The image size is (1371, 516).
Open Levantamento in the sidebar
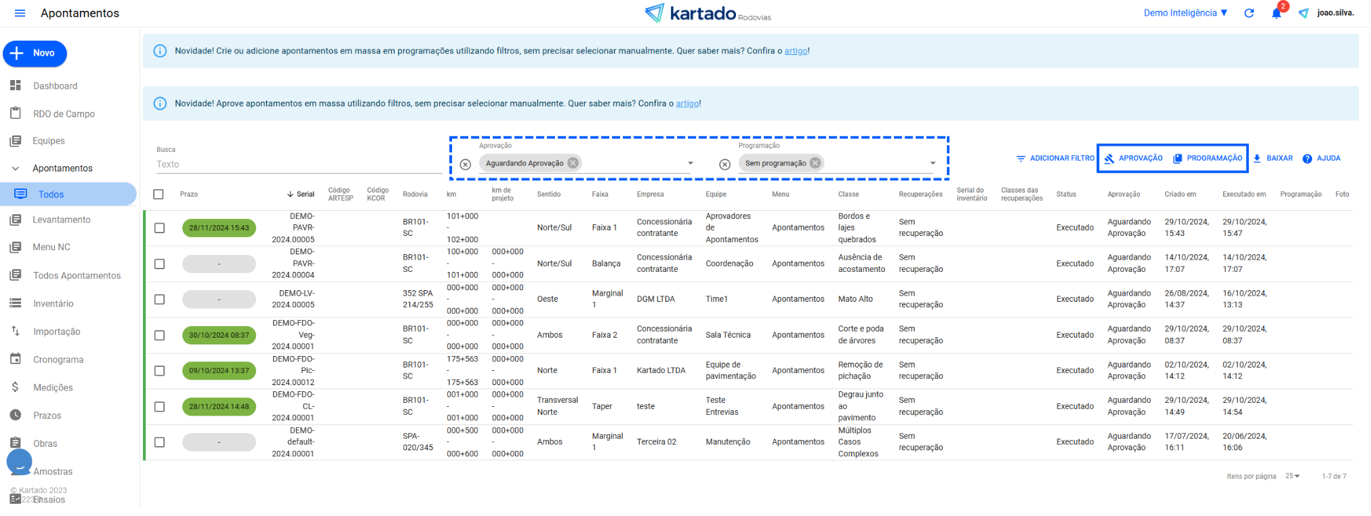(61, 220)
